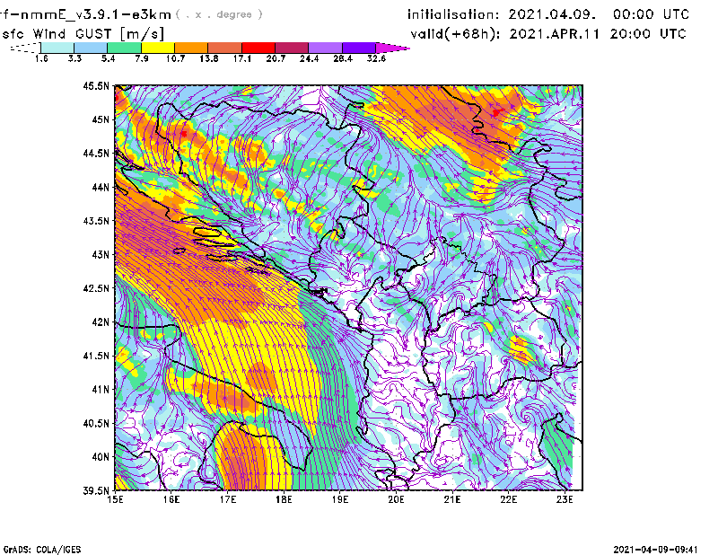This screenshot has height=555, width=718.
Task: Click the '22E' longitude label
Action: click(x=508, y=499)
